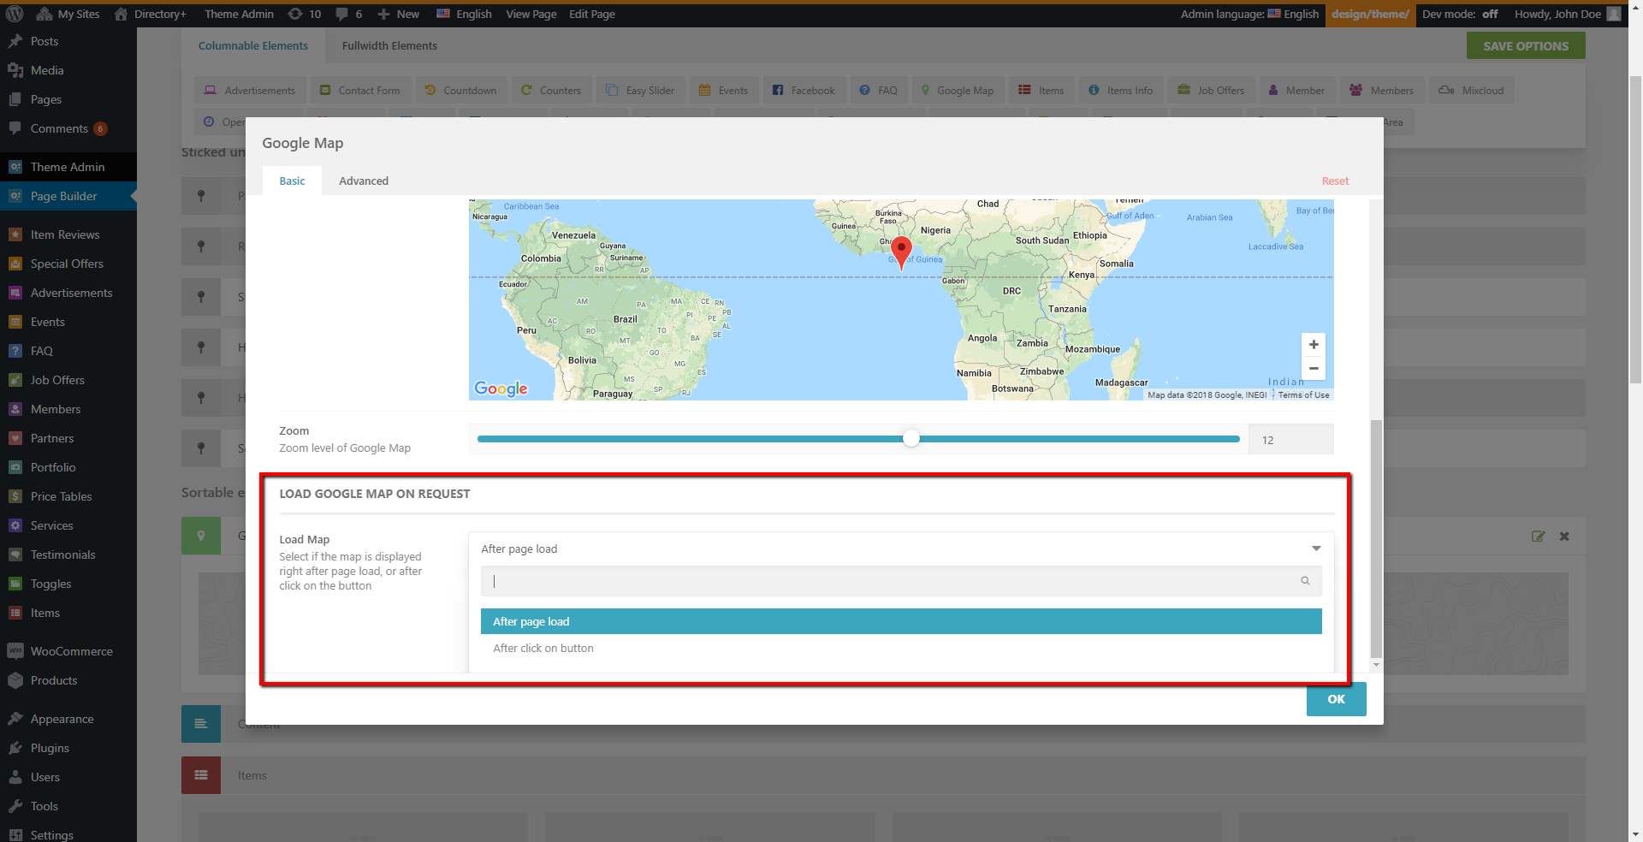Image resolution: width=1643 pixels, height=842 pixels.
Task: Click the Reset link
Action: (x=1335, y=181)
